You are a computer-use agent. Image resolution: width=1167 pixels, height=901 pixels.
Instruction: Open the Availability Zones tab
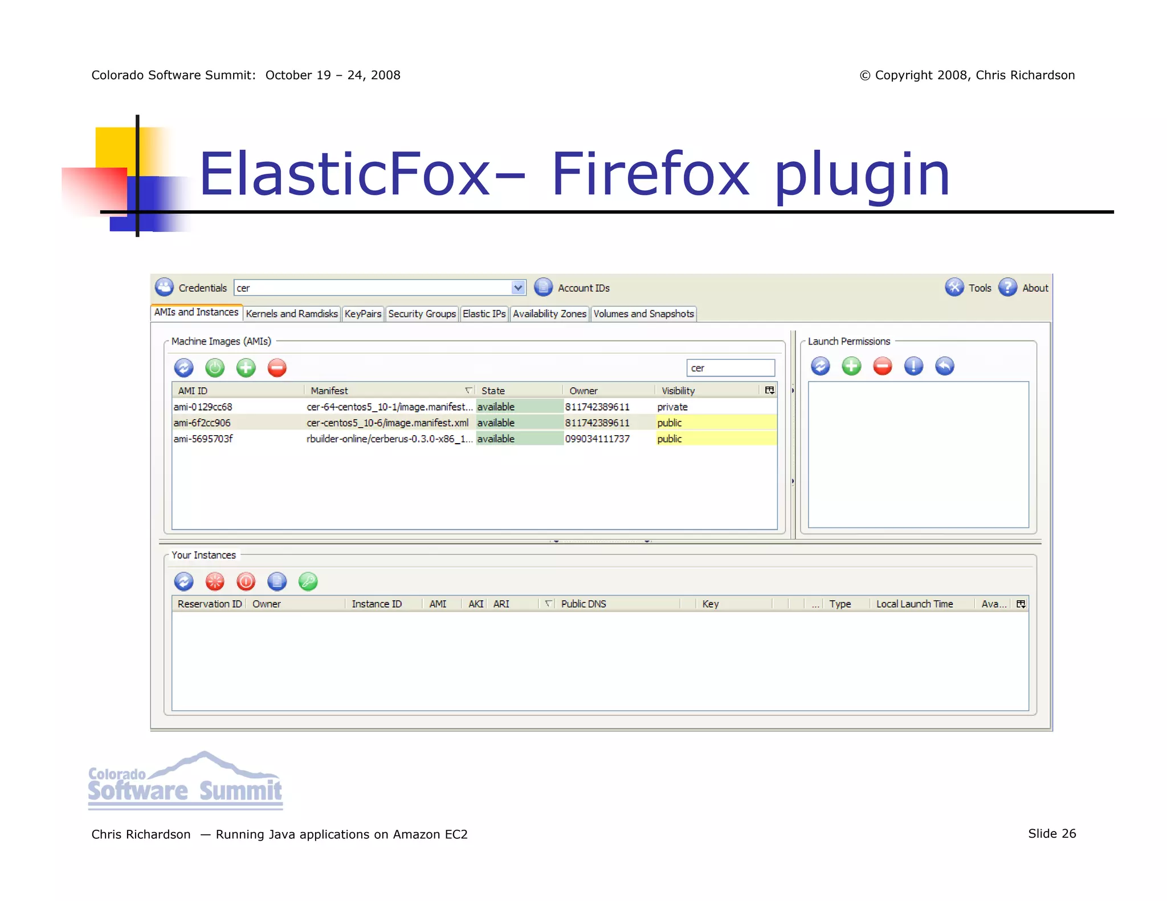[x=549, y=314]
